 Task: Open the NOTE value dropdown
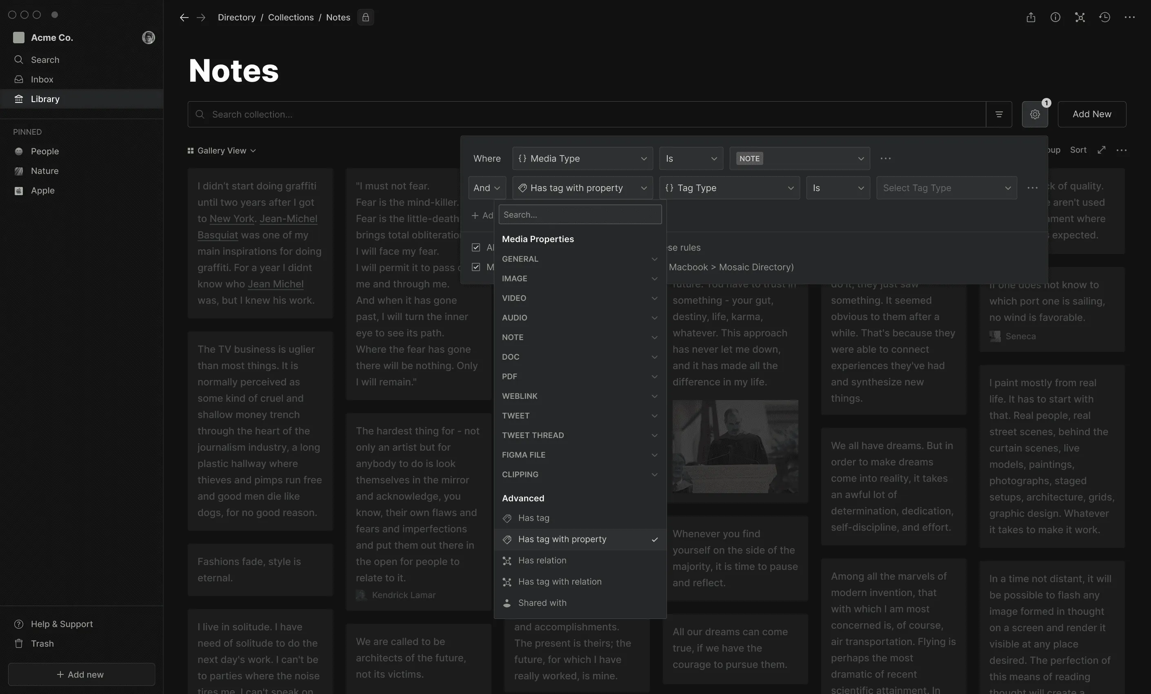799,159
